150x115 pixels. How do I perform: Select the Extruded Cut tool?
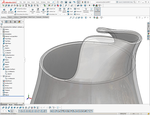coord(32,11)
